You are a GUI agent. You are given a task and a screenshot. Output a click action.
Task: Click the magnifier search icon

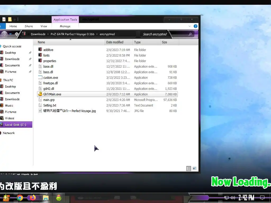click(x=190, y=34)
